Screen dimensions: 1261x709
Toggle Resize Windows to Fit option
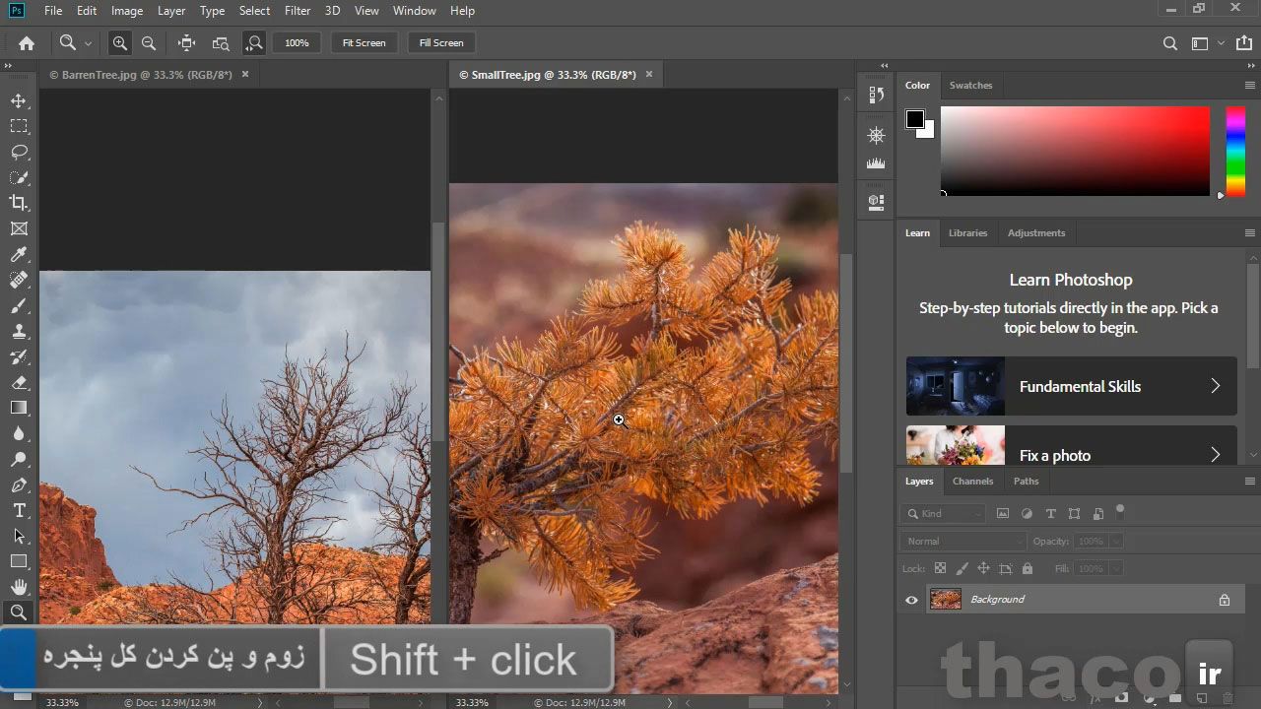[x=186, y=42]
